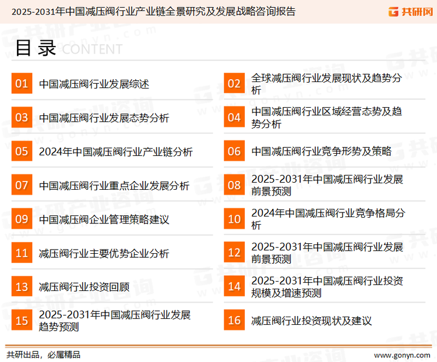Click the orange 11 number badge
The height and width of the screenshot is (362, 437).
click(x=22, y=253)
